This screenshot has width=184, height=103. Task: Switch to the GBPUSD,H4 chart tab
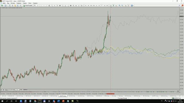point(28,96)
